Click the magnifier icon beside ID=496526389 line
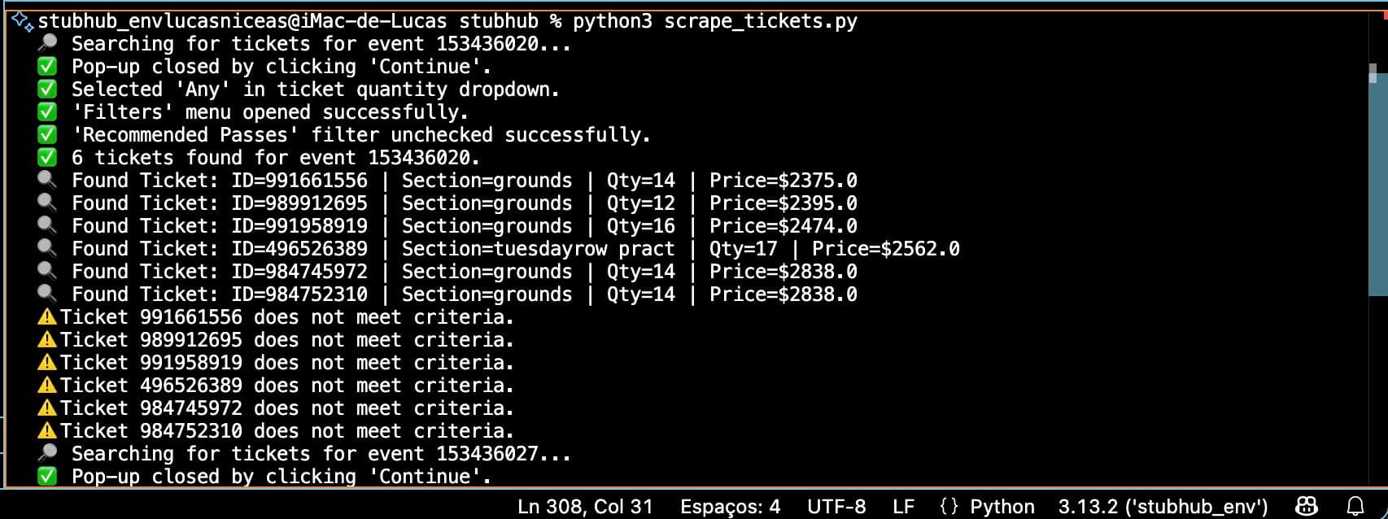 point(48,248)
